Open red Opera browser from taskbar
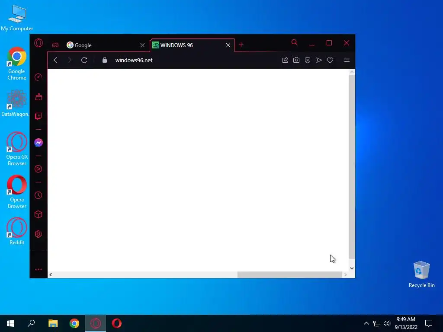This screenshot has width=443, height=332. pyautogui.click(x=117, y=323)
